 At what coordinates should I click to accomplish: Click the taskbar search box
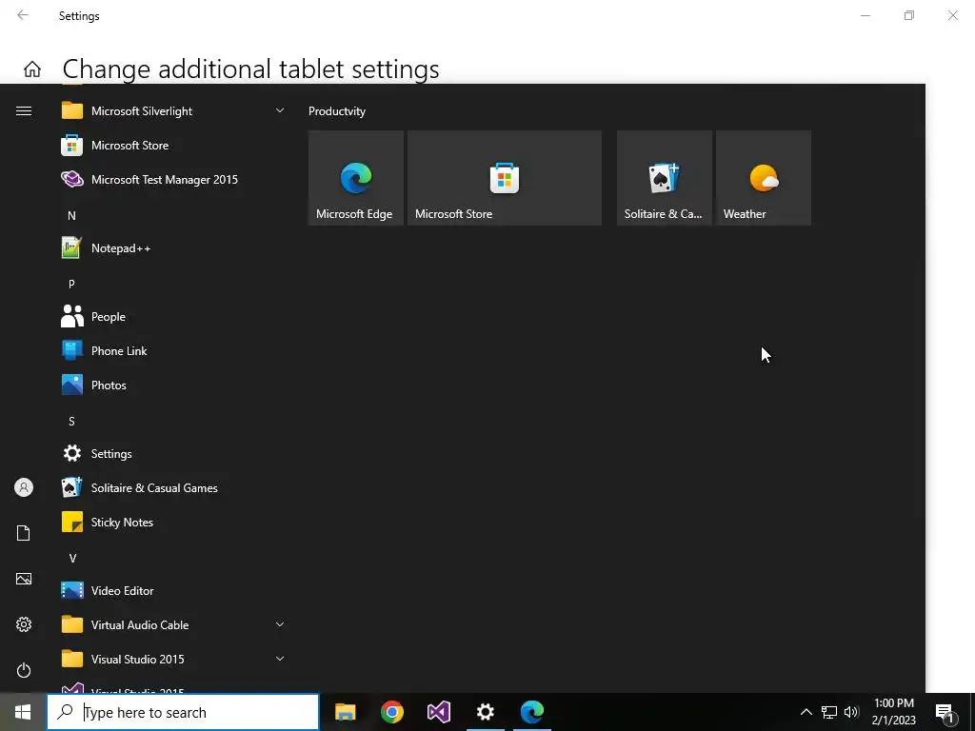[x=183, y=712]
